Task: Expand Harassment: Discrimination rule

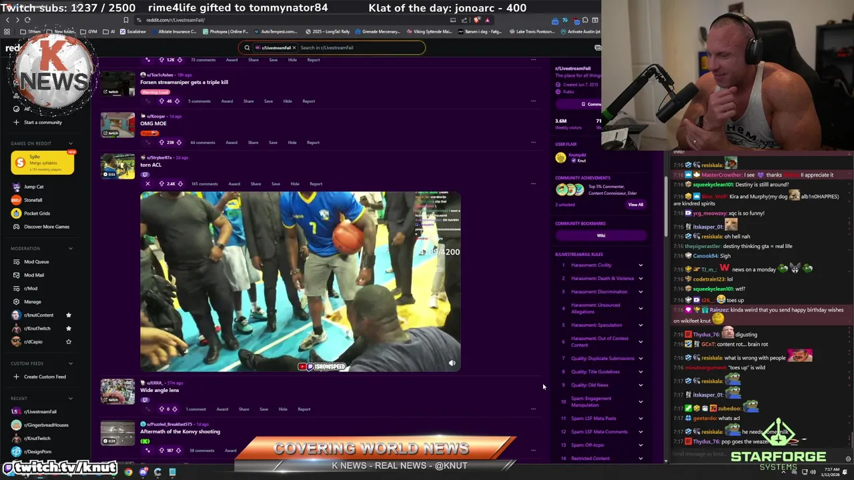Action: [640, 291]
